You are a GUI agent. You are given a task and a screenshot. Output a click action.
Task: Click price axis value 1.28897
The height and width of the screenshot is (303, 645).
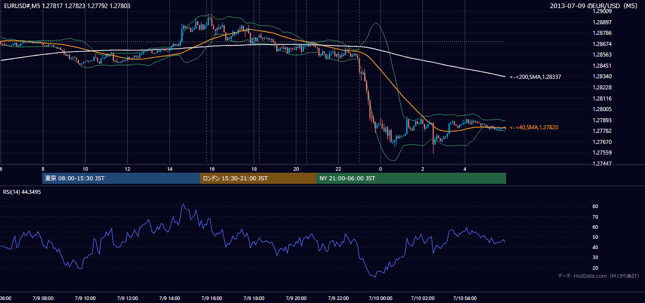[x=602, y=22]
